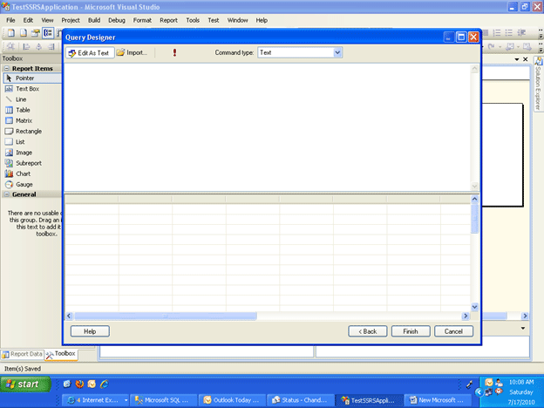Switch to the Report Data tab
This screenshot has width=544, height=408.
[22, 354]
